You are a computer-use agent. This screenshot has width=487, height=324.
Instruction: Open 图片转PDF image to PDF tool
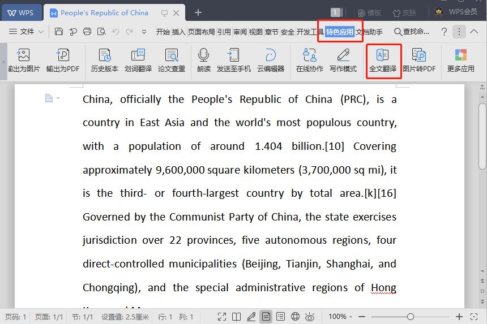tap(419, 61)
